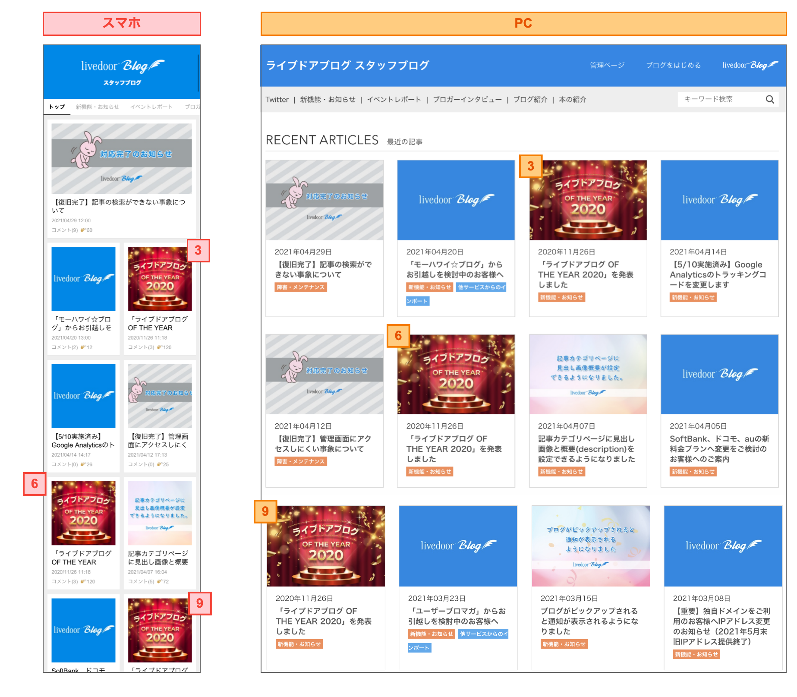Open PC article 「ユーザーブロマガ」からお引越し
The image size is (797, 697).
pyautogui.click(x=457, y=616)
